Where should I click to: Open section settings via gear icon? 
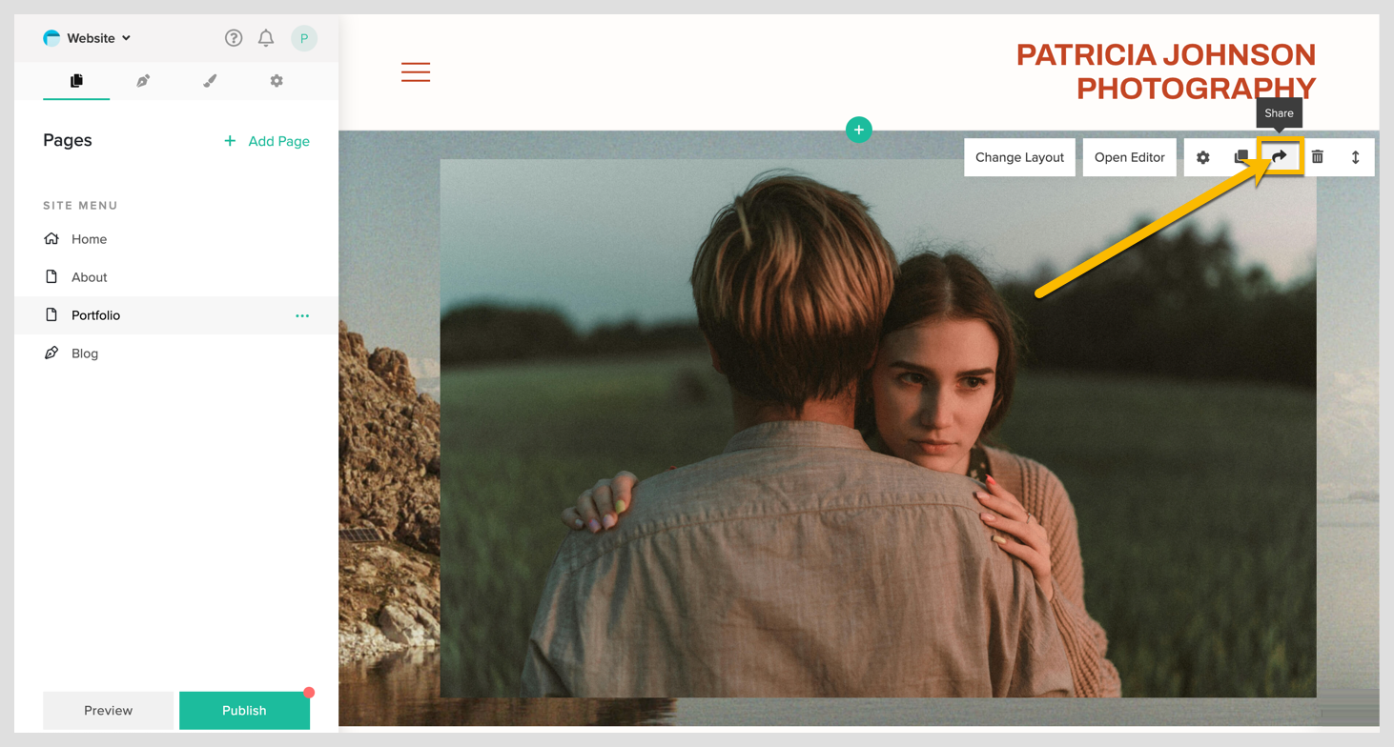tap(1202, 157)
